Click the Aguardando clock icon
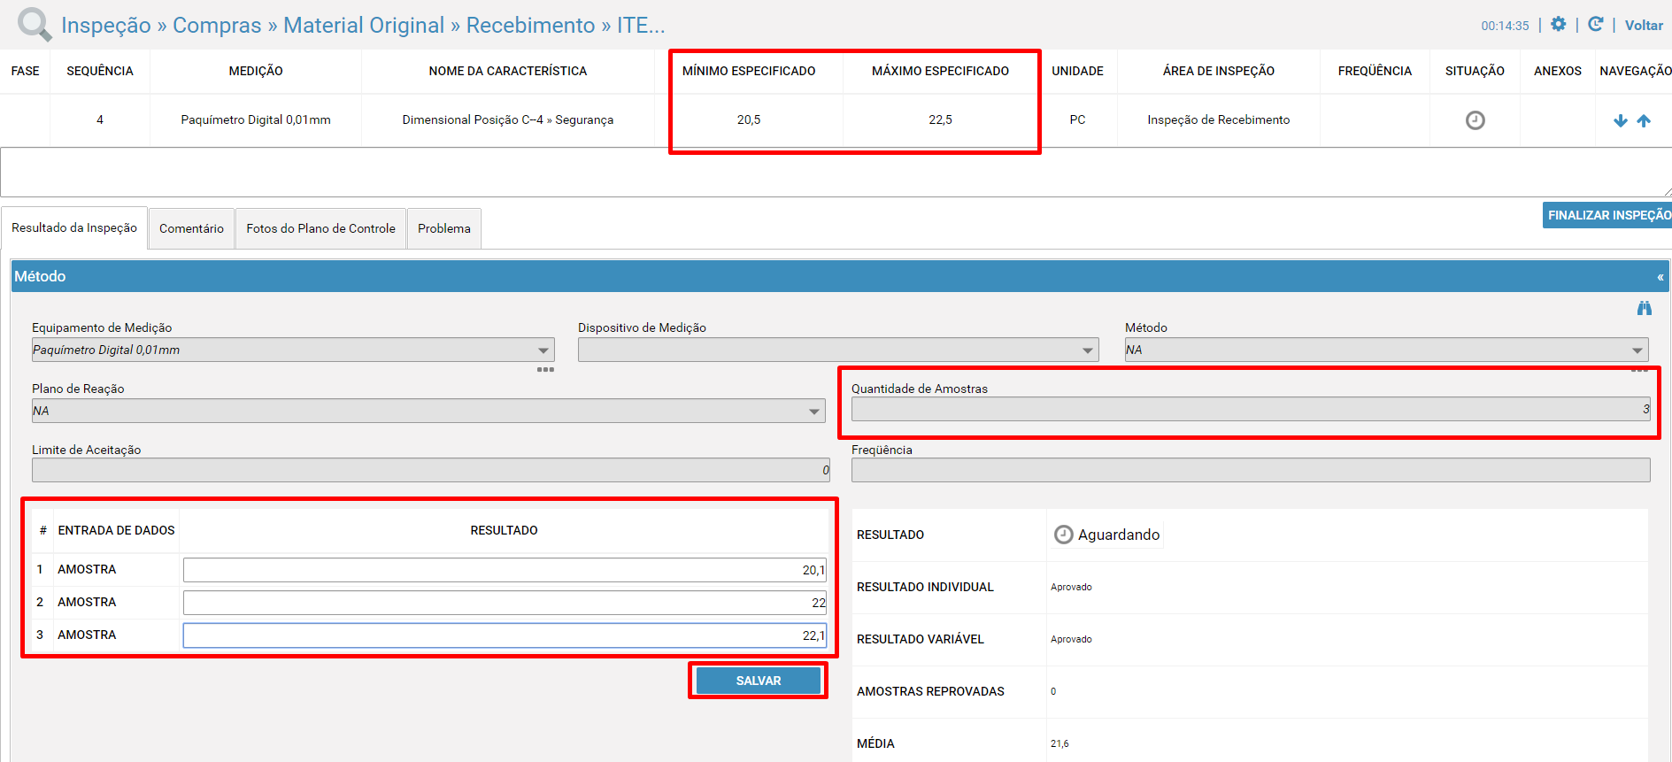Screen dimensions: 1672x762 pyautogui.click(x=1063, y=535)
